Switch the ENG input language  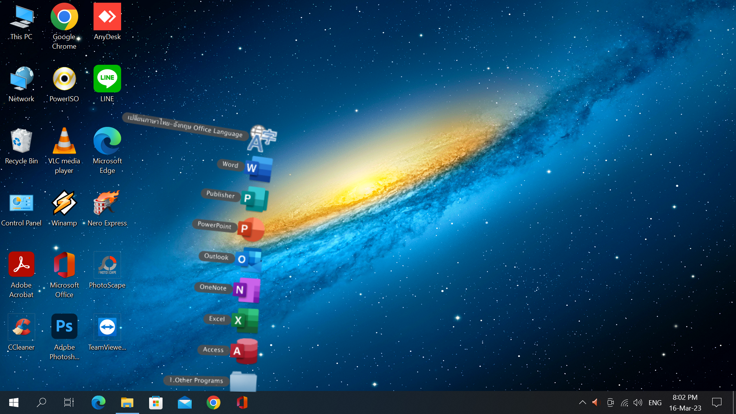[x=655, y=402]
